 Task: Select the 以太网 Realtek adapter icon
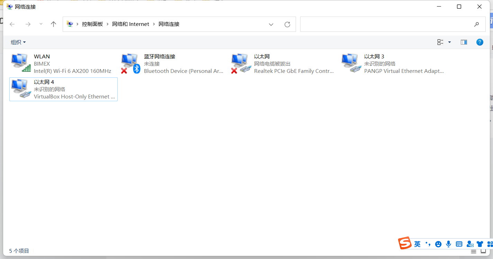241,64
